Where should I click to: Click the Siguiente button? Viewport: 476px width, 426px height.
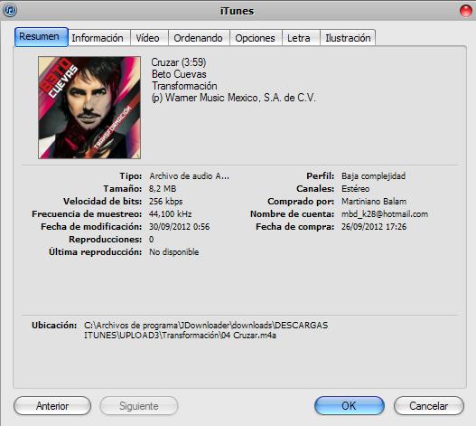click(139, 405)
